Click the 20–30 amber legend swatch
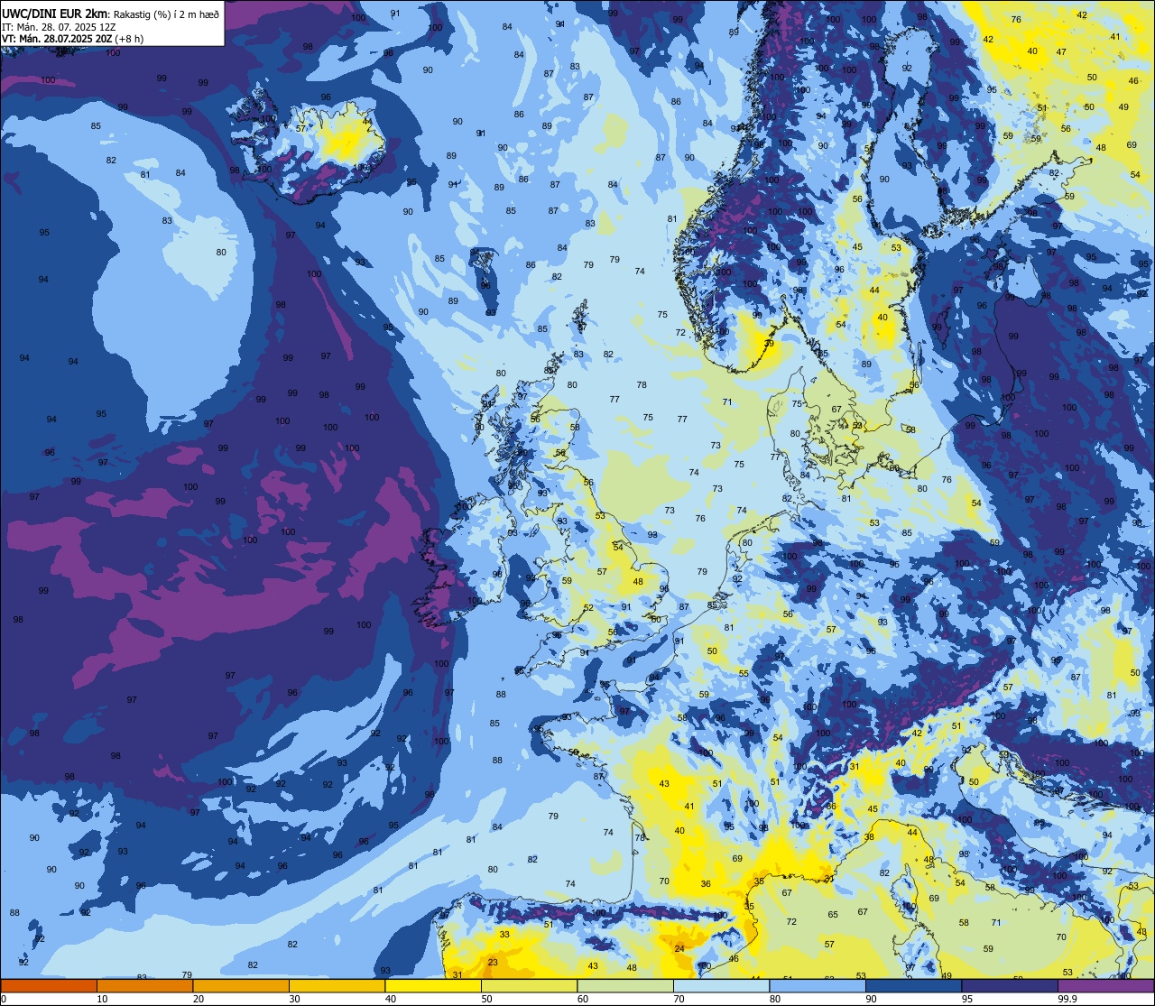1155x1006 pixels. [x=241, y=985]
